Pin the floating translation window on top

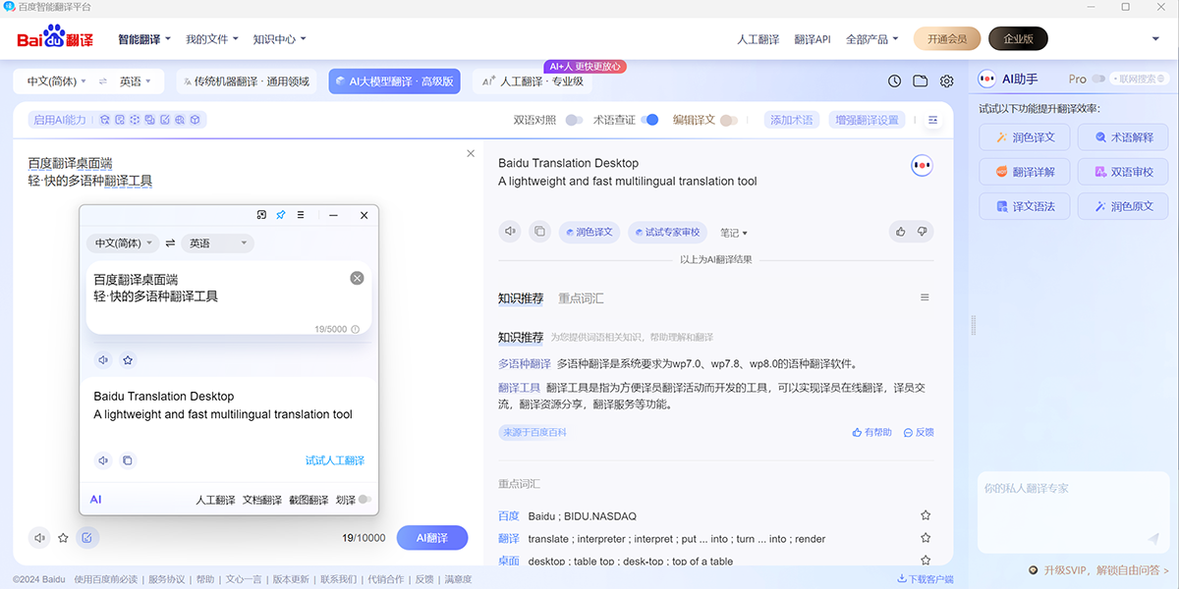point(282,215)
